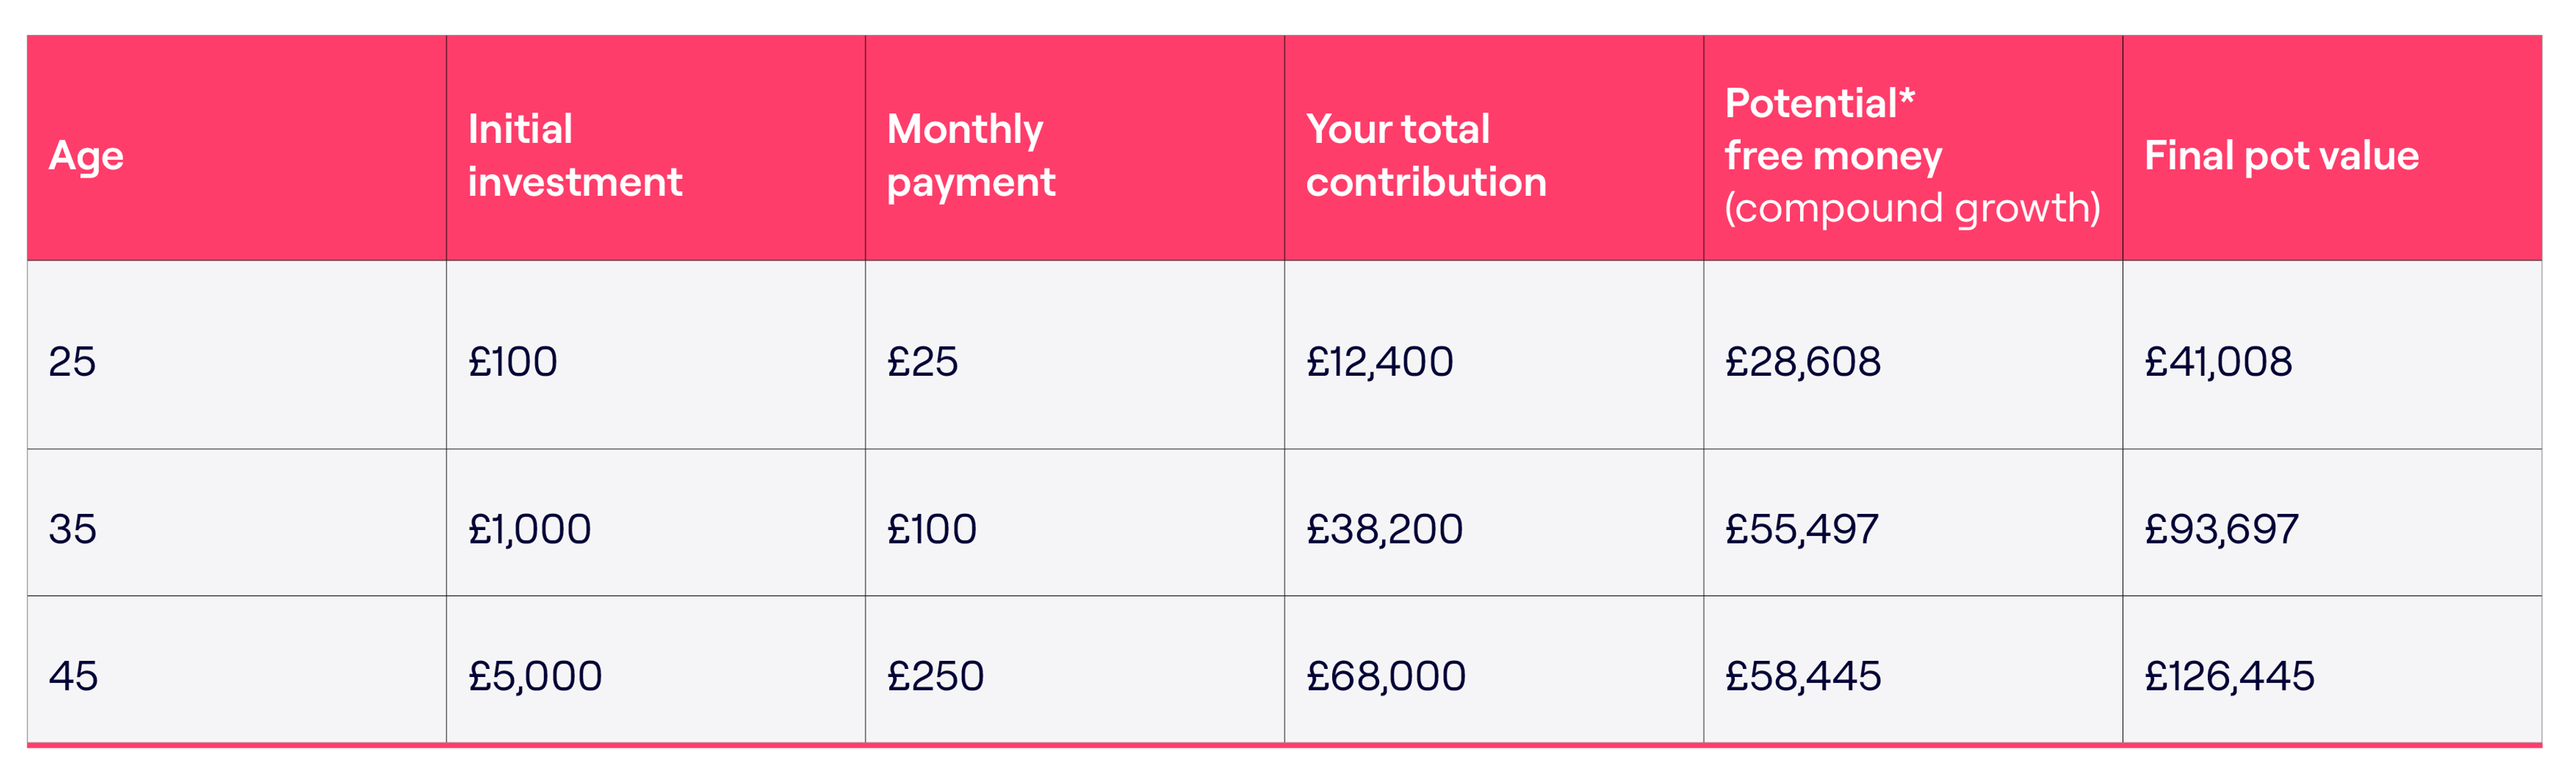Select the £126,445 final pot value
2576x781 pixels.
(x=2229, y=676)
